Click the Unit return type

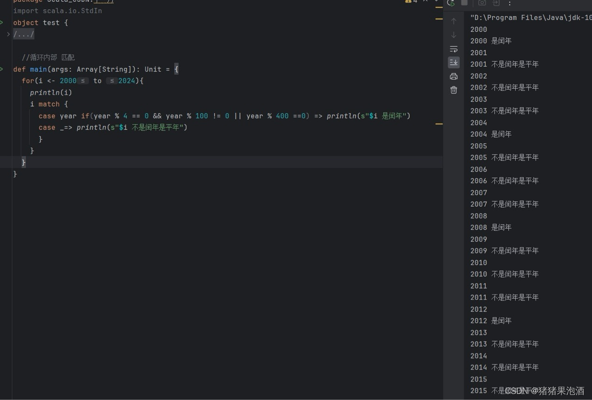[x=153, y=69]
